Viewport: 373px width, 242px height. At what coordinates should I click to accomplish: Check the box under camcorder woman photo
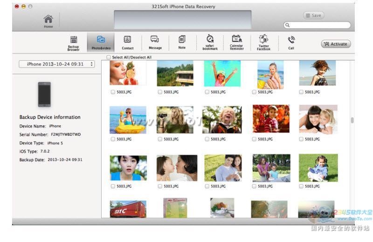click(x=160, y=139)
